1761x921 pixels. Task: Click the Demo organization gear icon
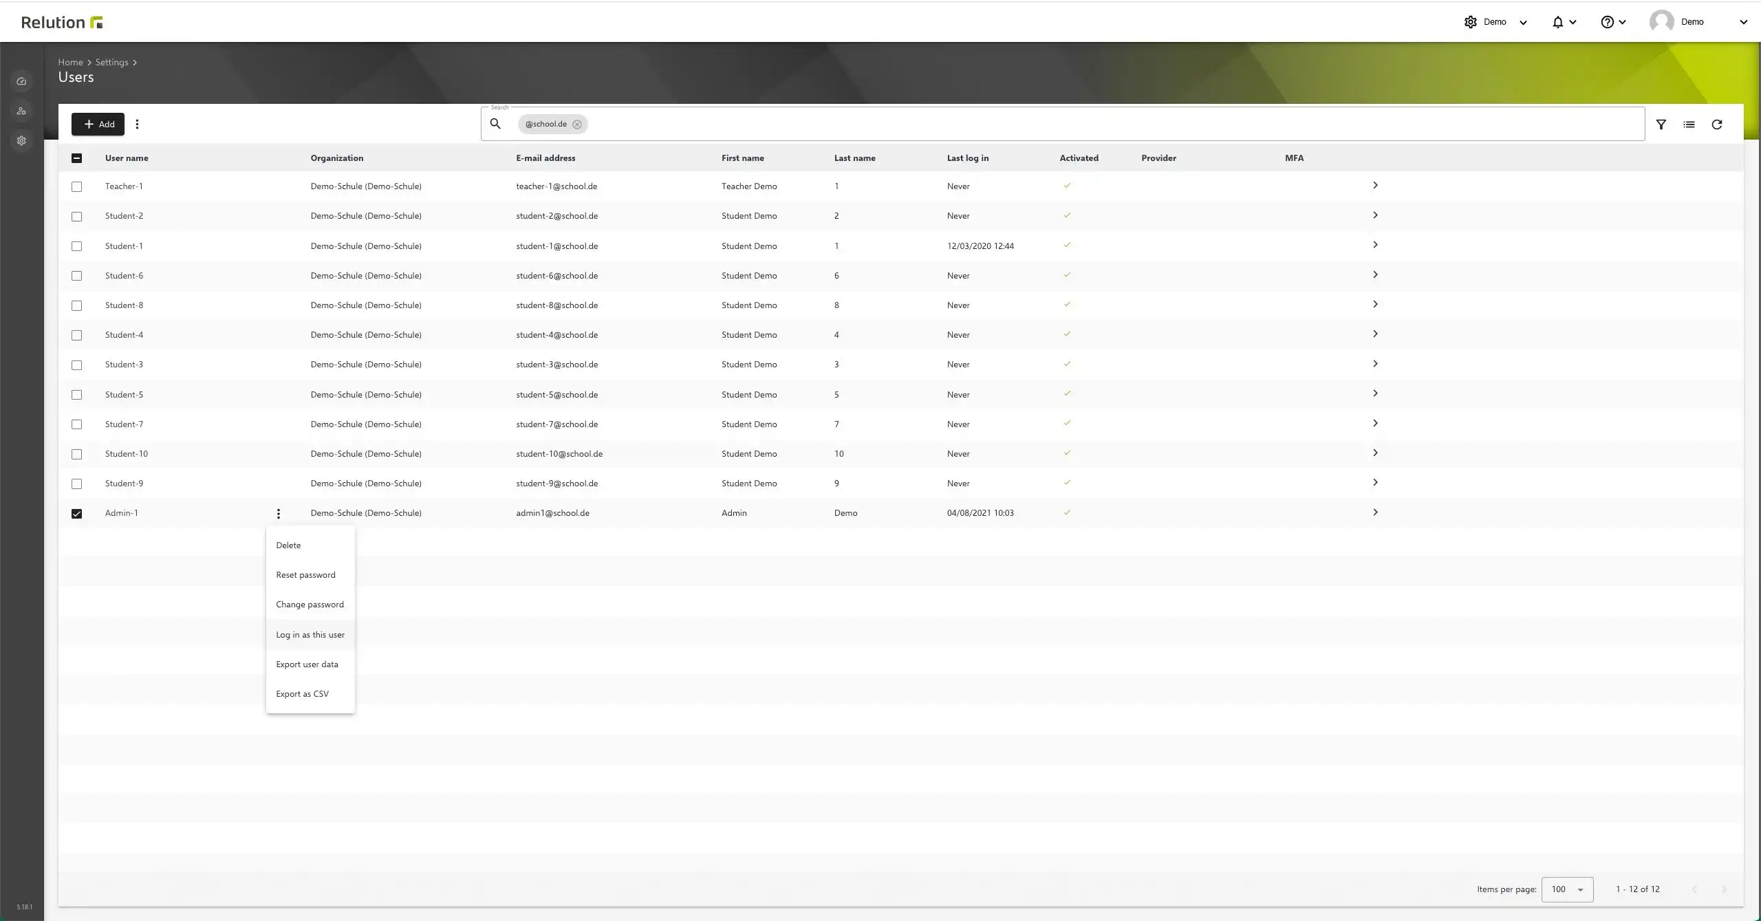click(1471, 22)
